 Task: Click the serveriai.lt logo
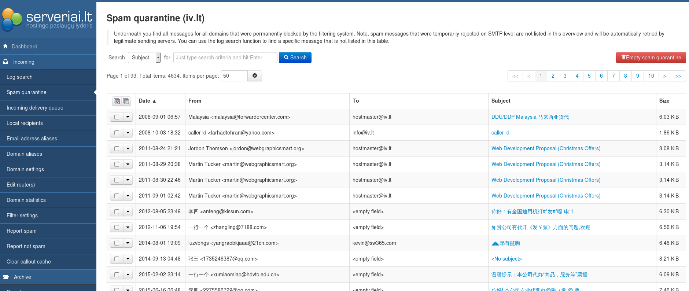click(x=48, y=19)
